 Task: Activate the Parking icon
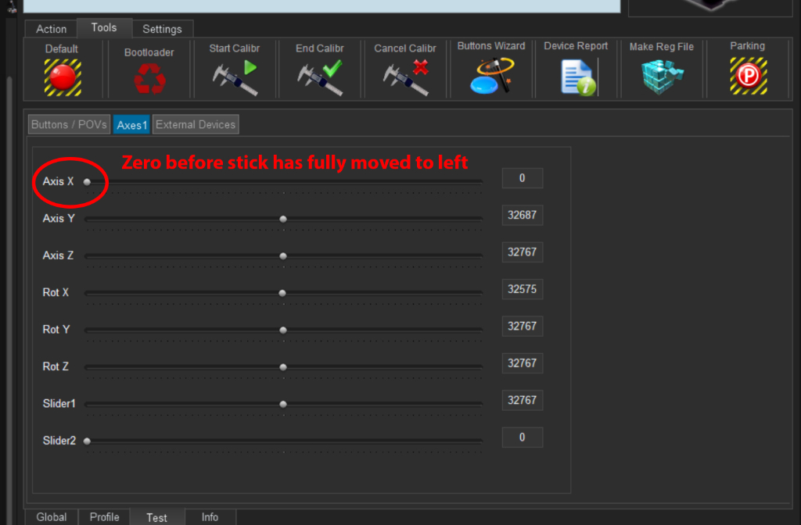(749, 76)
